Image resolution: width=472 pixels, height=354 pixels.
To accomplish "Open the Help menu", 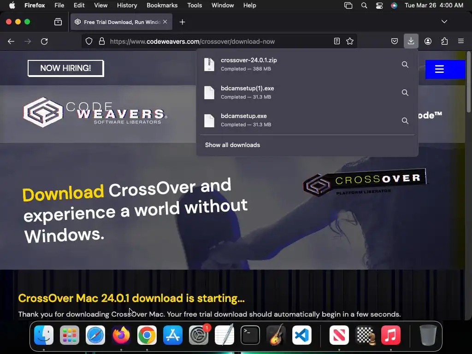I will tap(249, 6).
